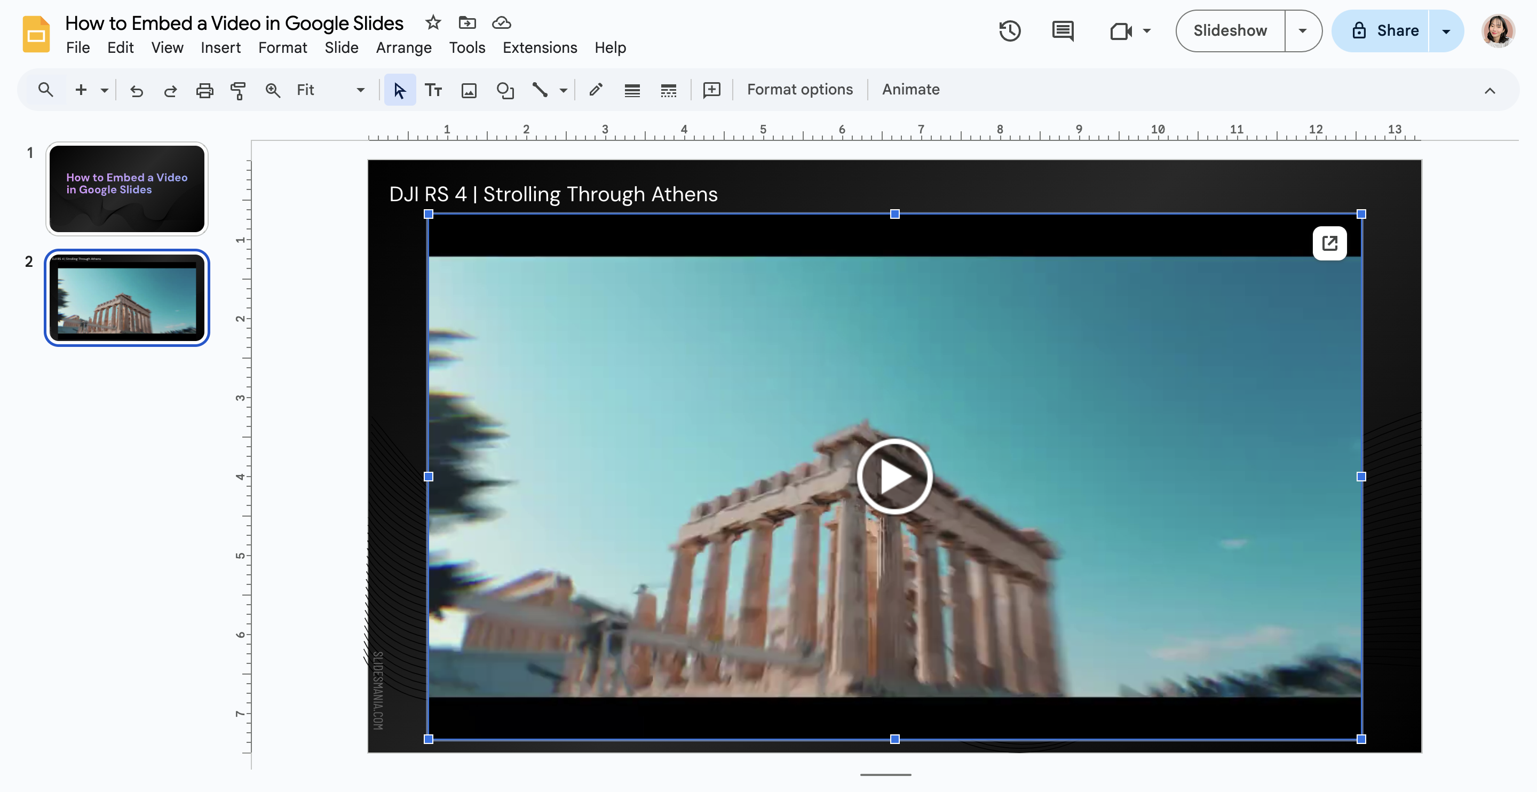Open the Animate panel

point(910,89)
